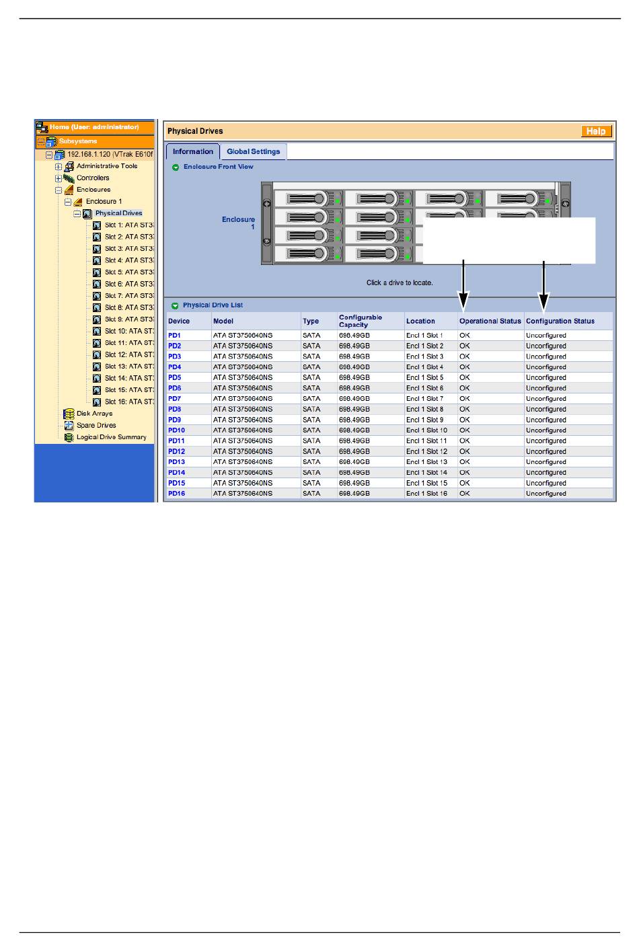639x951 pixels.
Task: Click the Slot 2 drive icon
Action: click(x=97, y=237)
